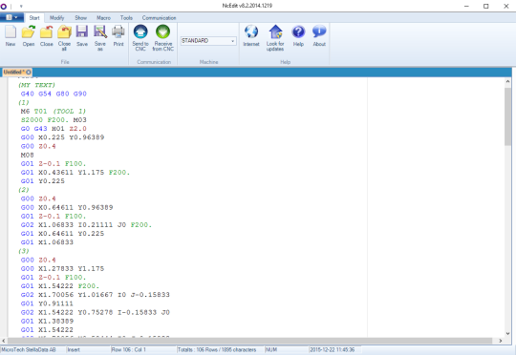Click the line 'G01 Y0.225'
This screenshot has width=516, height=355.
point(43,181)
